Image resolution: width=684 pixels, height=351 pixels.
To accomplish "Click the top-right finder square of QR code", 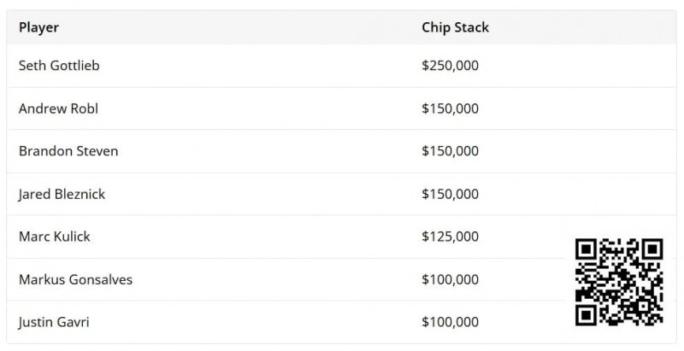I will [652, 249].
